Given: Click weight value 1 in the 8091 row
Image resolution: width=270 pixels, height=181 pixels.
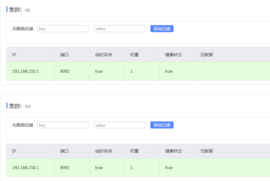Looking at the screenshot, I should click(131, 168).
